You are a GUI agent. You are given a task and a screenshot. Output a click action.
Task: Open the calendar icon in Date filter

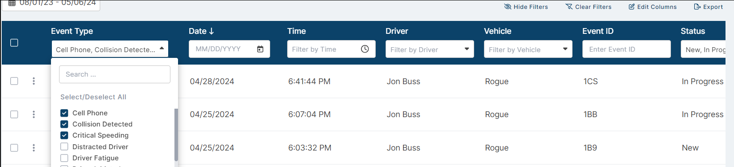click(260, 49)
